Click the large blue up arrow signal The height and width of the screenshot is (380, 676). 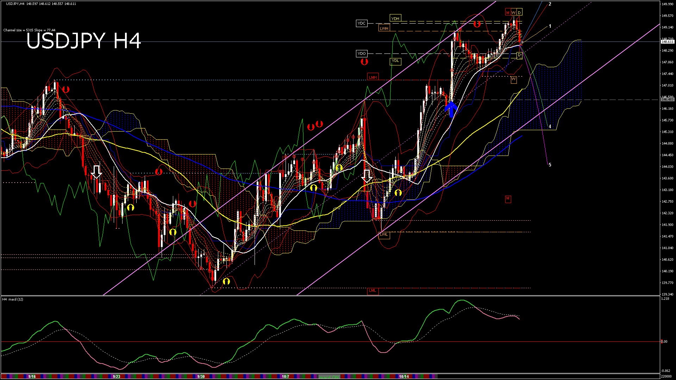451,109
